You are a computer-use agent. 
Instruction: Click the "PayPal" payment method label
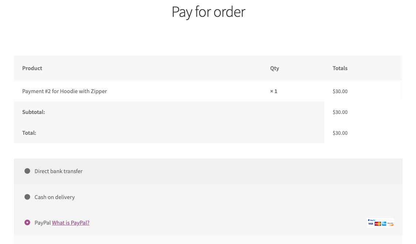pos(42,223)
